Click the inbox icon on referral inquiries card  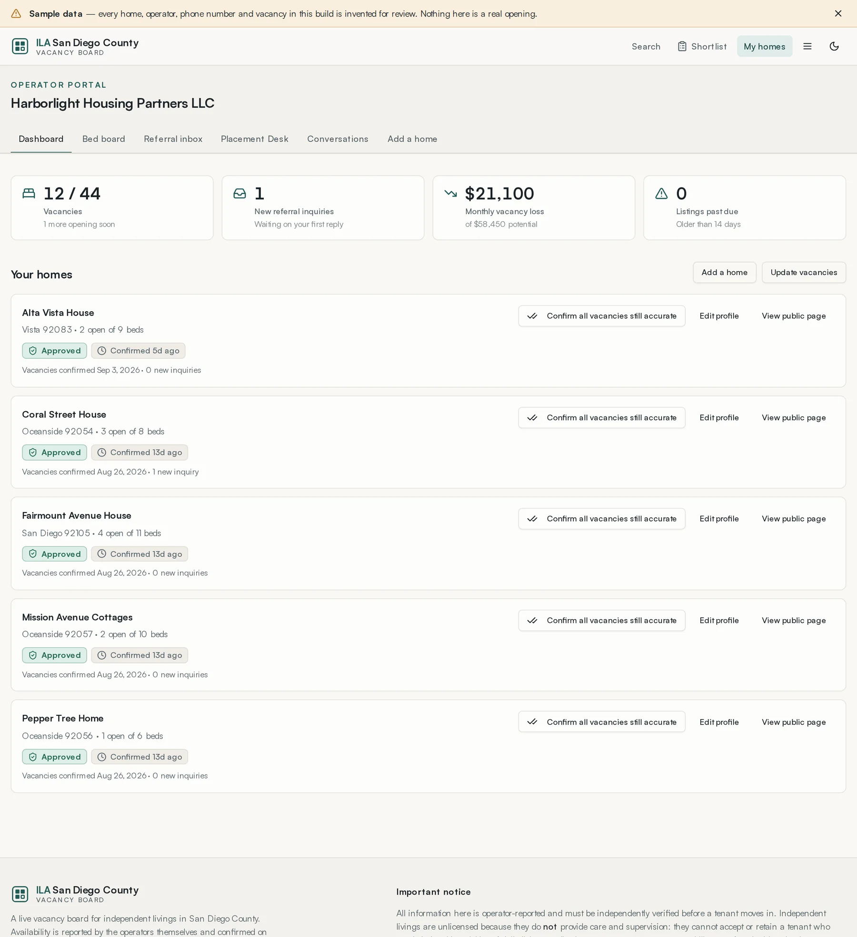click(x=240, y=193)
